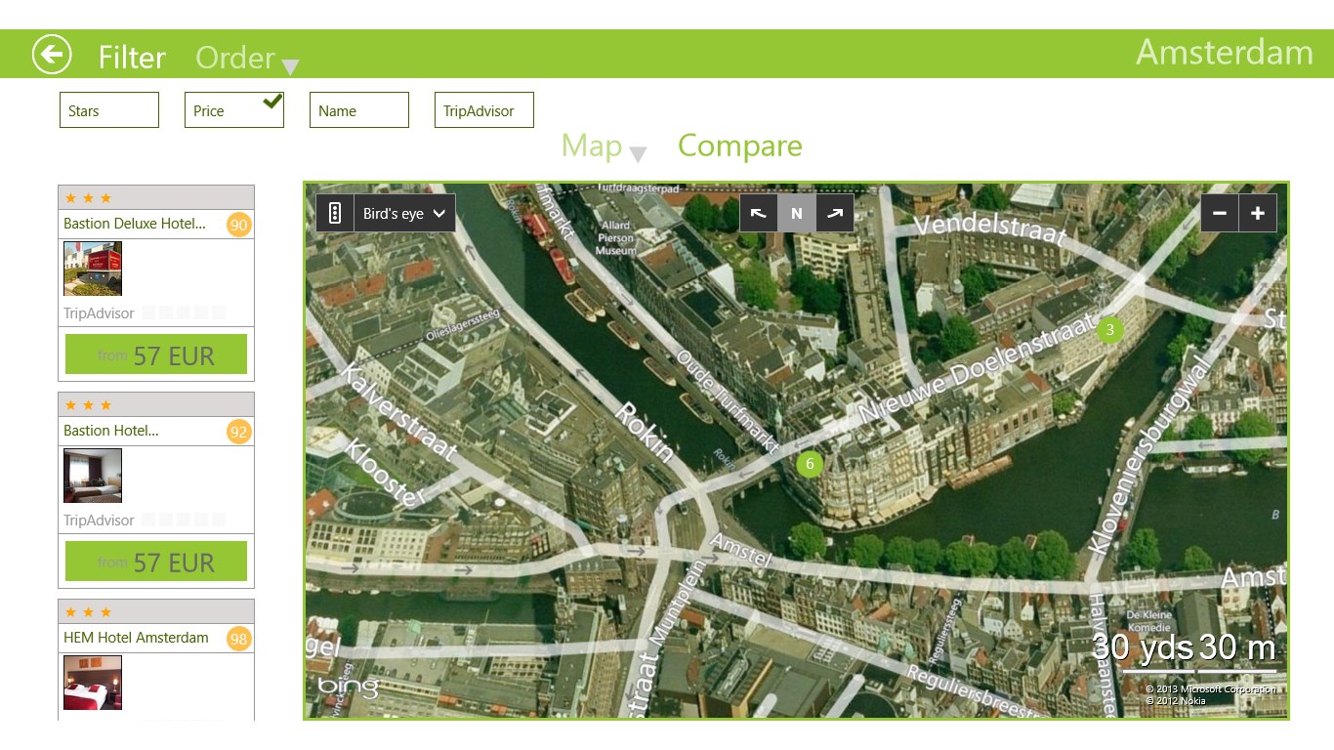Rotate map view counterclockwise
This screenshot has width=1334, height=750.
[758, 213]
